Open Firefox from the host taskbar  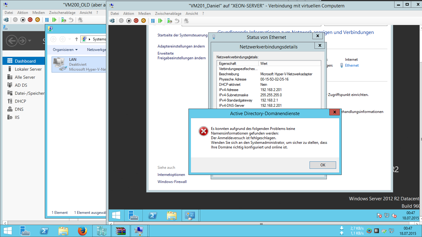pyautogui.click(x=82, y=231)
